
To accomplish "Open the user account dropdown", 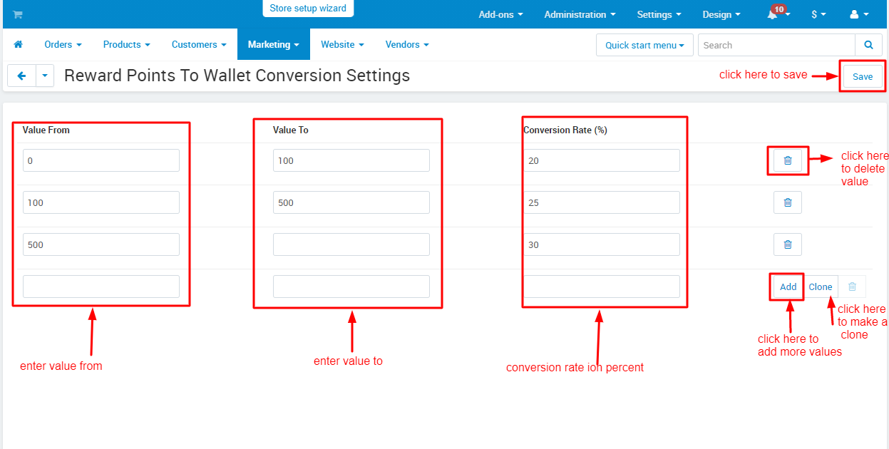I will 859,15.
